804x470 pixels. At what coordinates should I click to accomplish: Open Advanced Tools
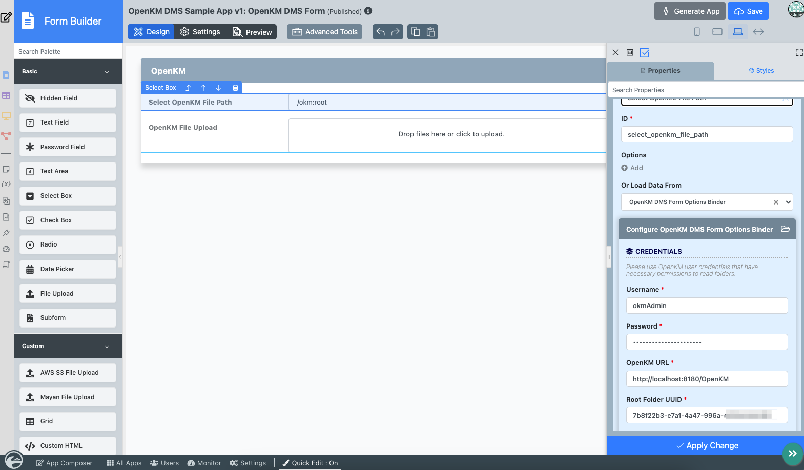pos(325,32)
